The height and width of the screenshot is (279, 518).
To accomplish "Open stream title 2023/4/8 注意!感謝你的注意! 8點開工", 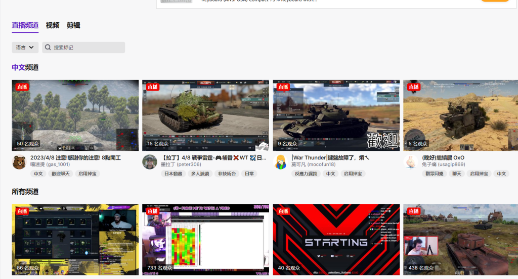I will (76, 158).
